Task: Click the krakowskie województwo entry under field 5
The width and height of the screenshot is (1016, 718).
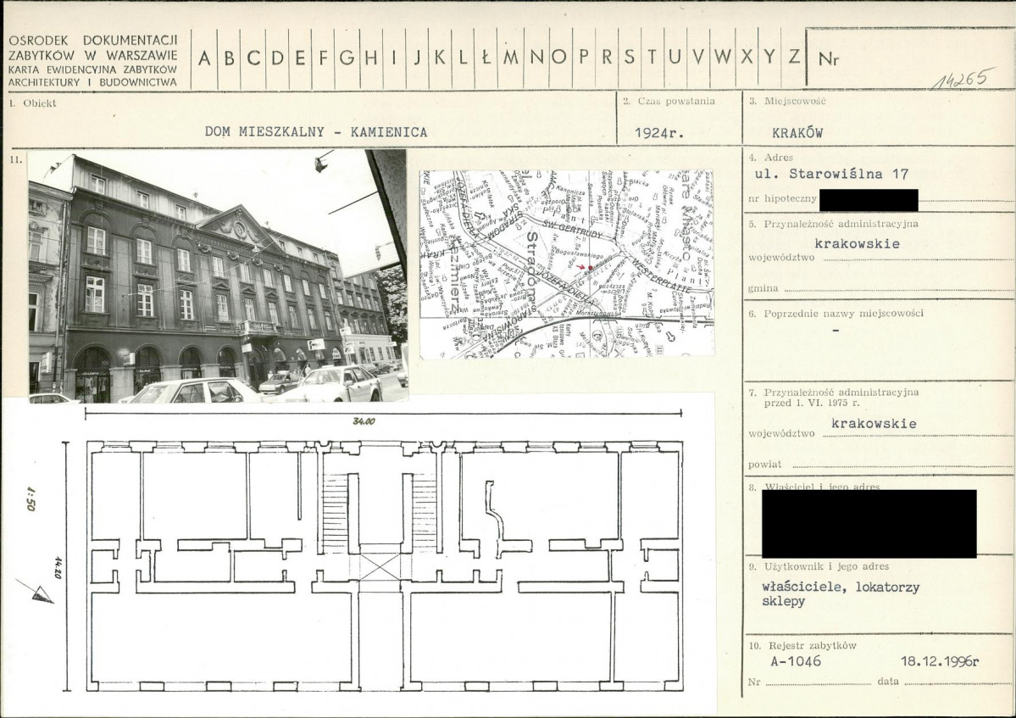Action: pos(857,243)
